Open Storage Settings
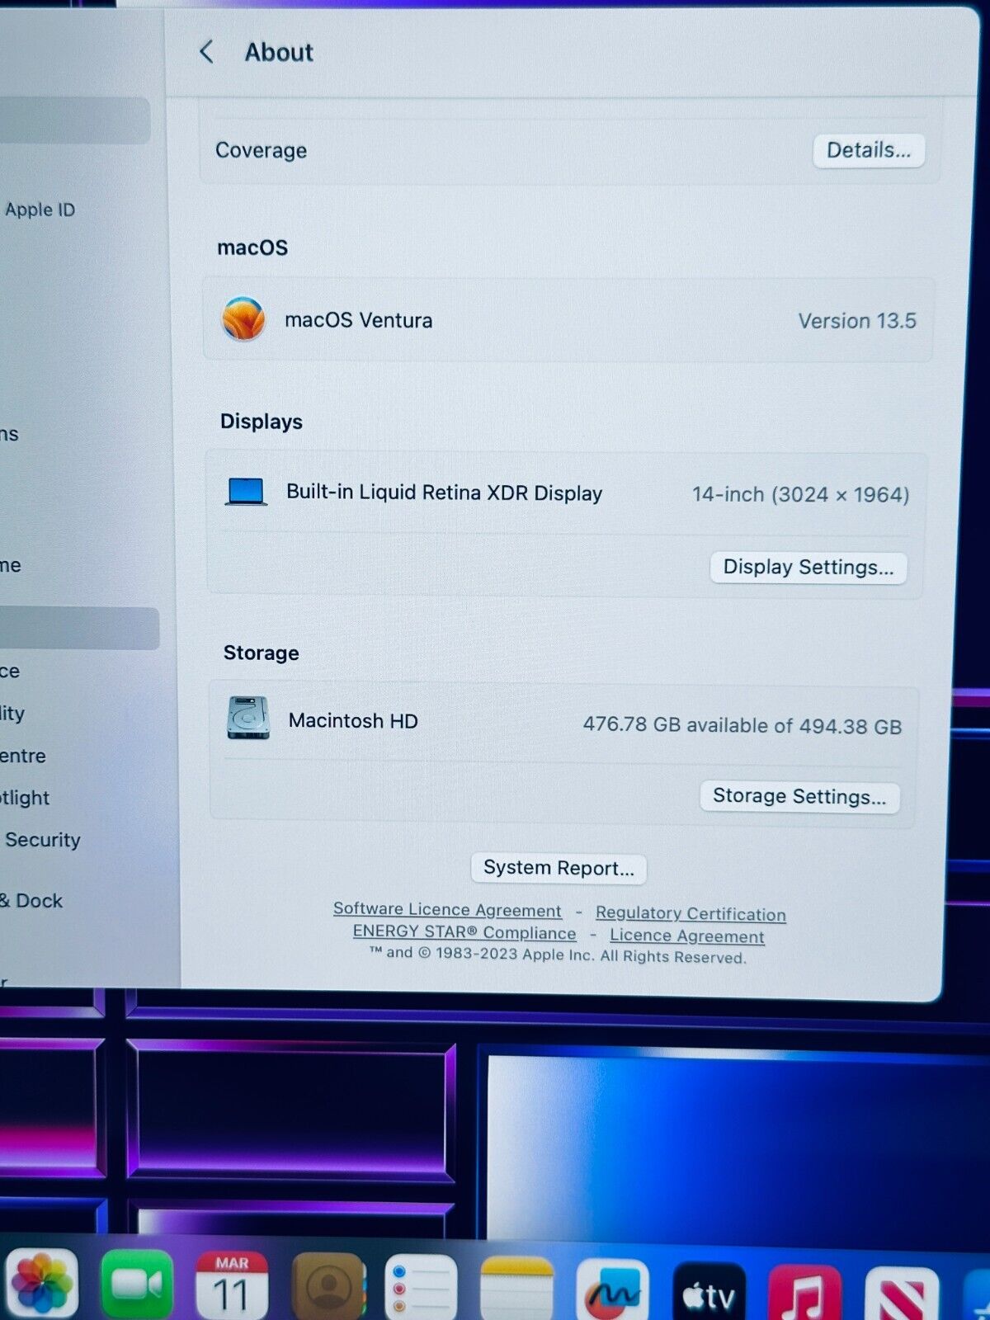This screenshot has width=990, height=1320. point(799,796)
